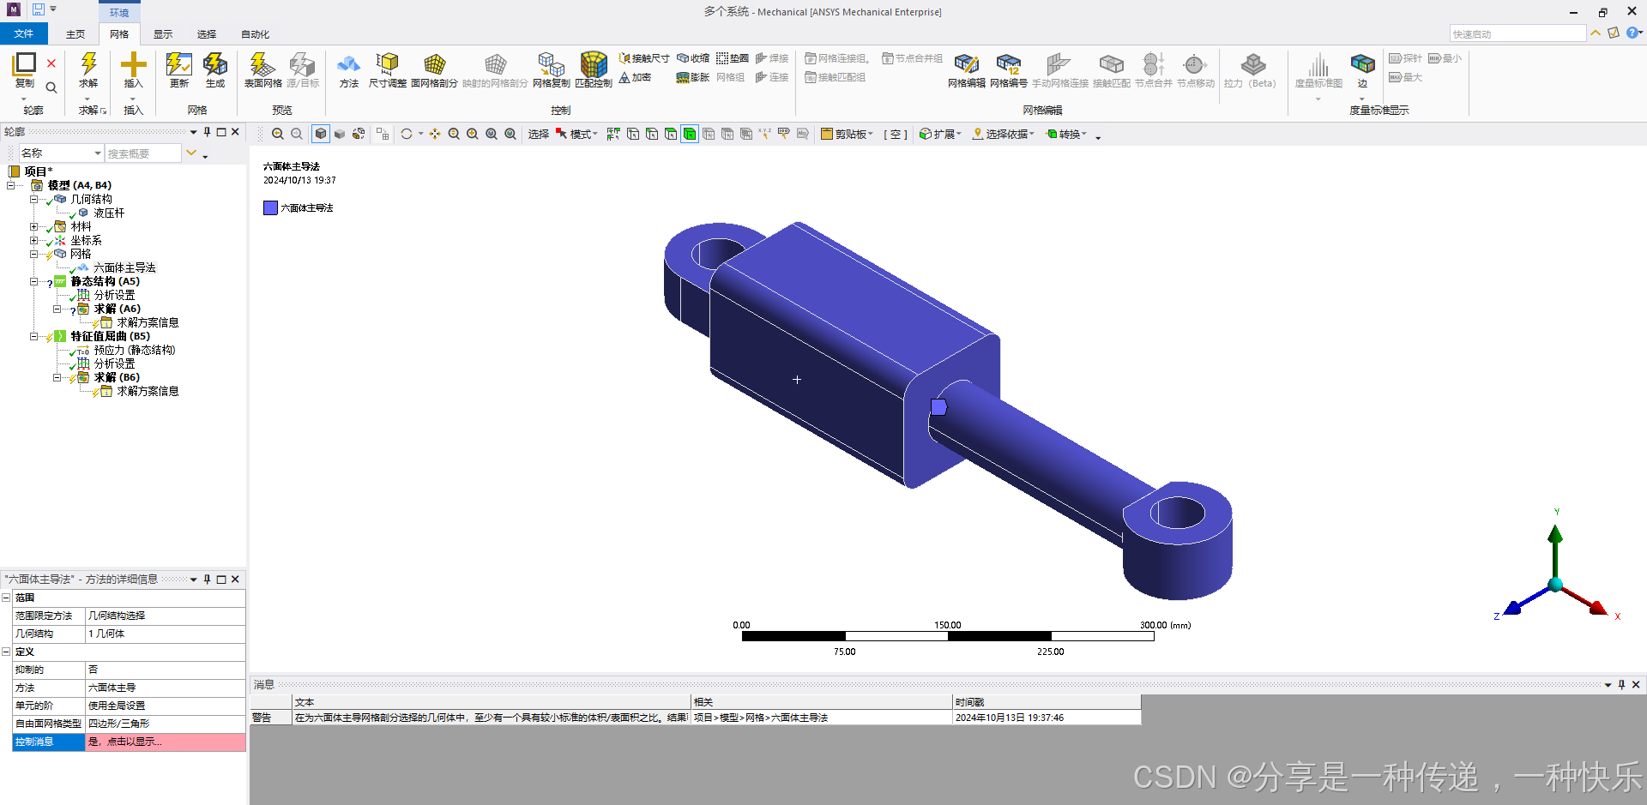Image resolution: width=1647 pixels, height=805 pixels.
Task: Toggle the Edge selection filter icon
Action: 652,134
